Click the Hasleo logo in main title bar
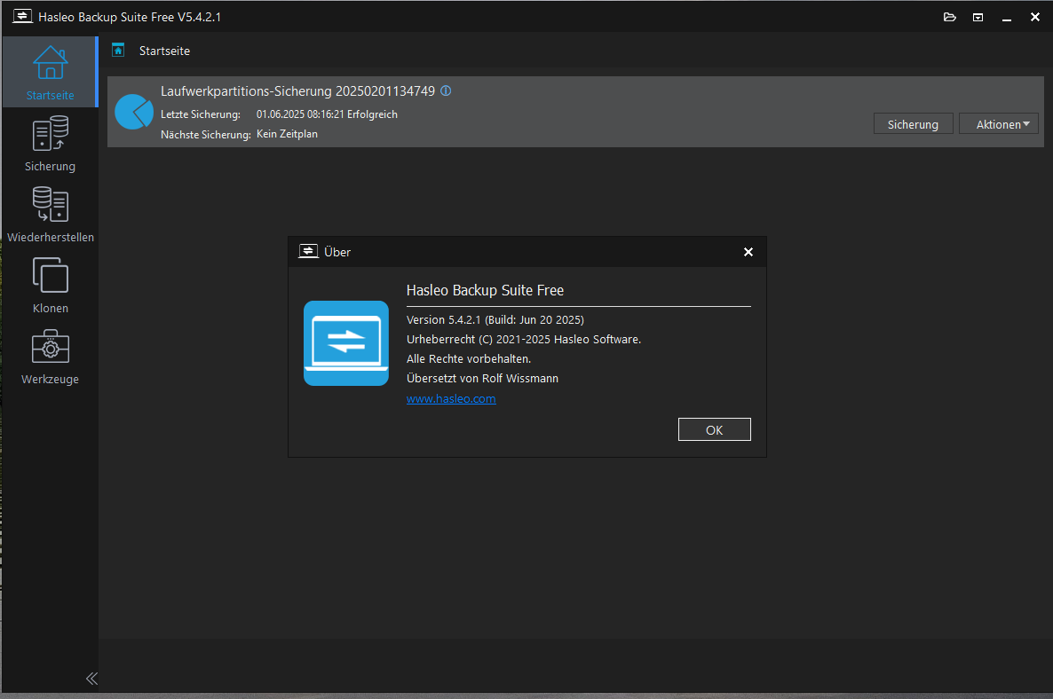Screen dimensions: 1053x699 point(23,16)
